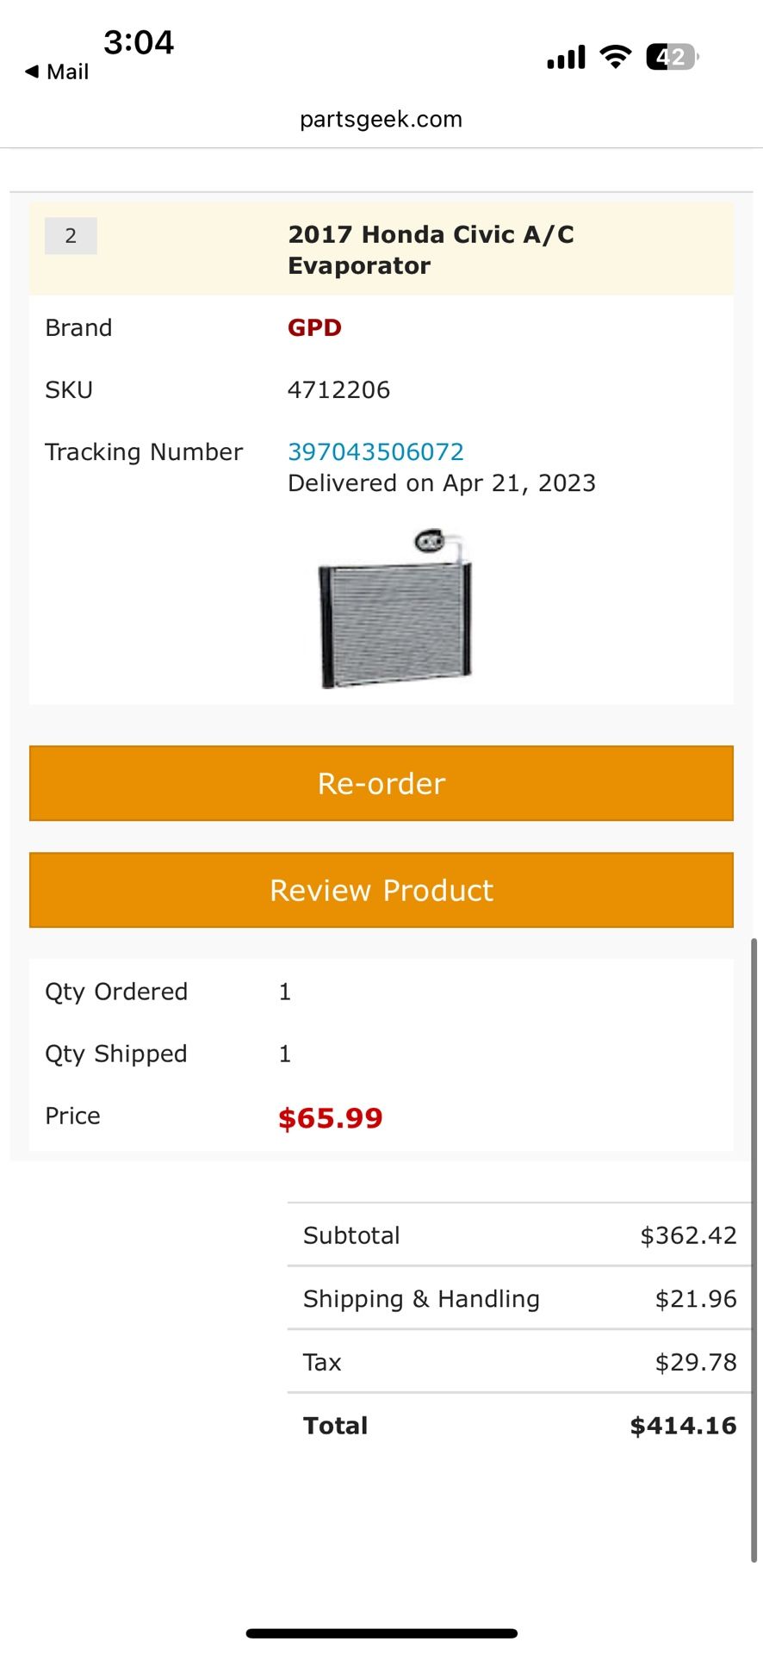Tap the cellular signal bars icon

566,58
